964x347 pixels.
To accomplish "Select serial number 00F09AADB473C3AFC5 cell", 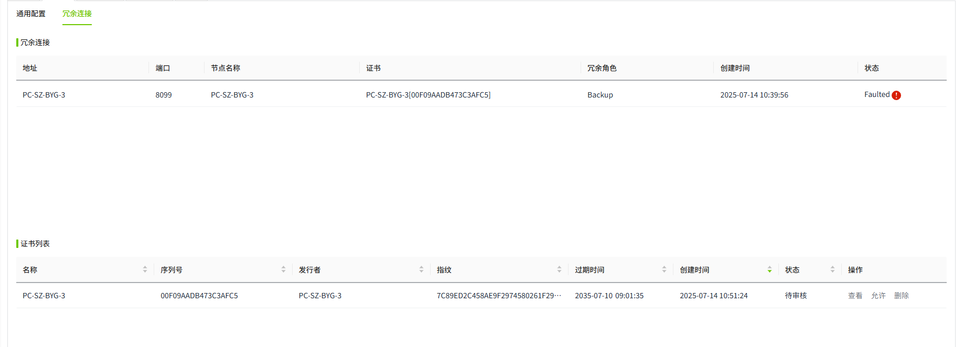I will click(199, 296).
